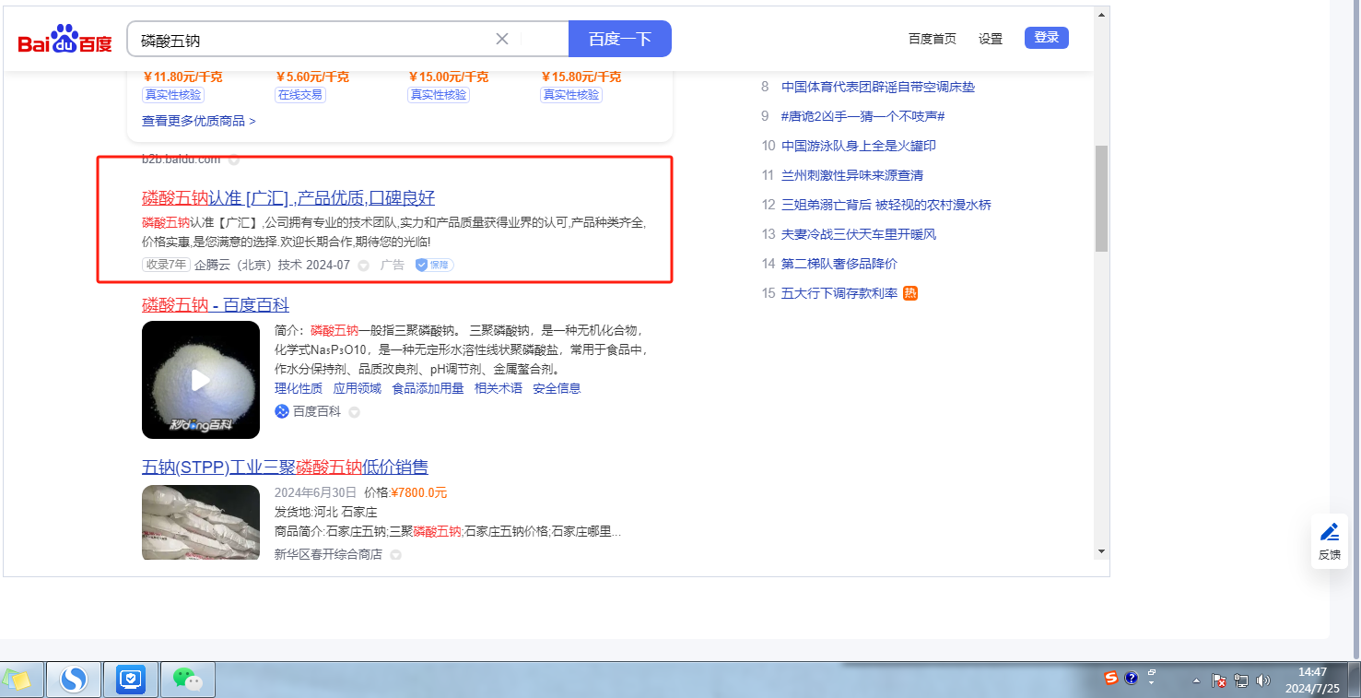
Task: Play the 百度百科 video thumbnail
Action: point(201,380)
